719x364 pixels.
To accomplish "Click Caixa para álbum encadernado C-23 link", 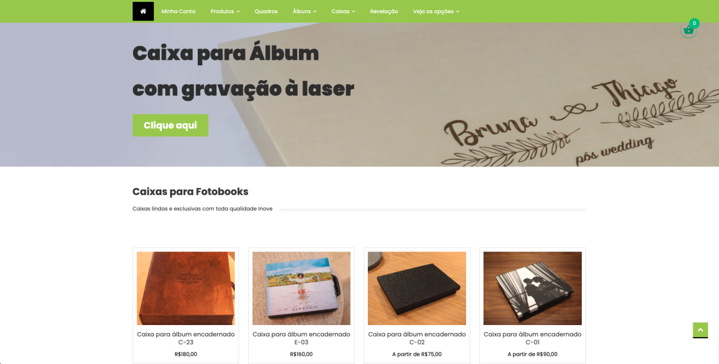I will tap(186, 338).
